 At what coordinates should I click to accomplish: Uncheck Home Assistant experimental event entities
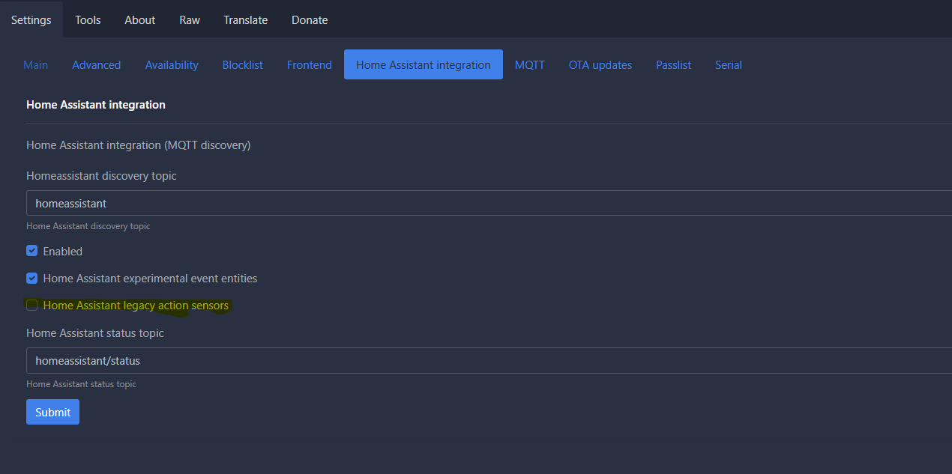tap(31, 278)
